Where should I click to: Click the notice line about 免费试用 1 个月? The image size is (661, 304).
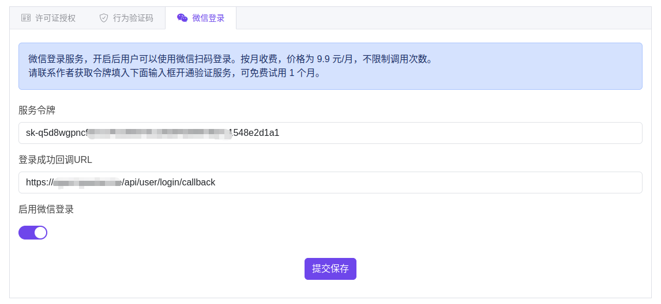coord(175,73)
